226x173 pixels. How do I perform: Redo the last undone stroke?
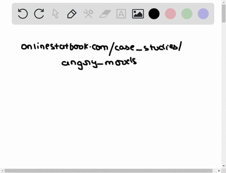(39, 14)
